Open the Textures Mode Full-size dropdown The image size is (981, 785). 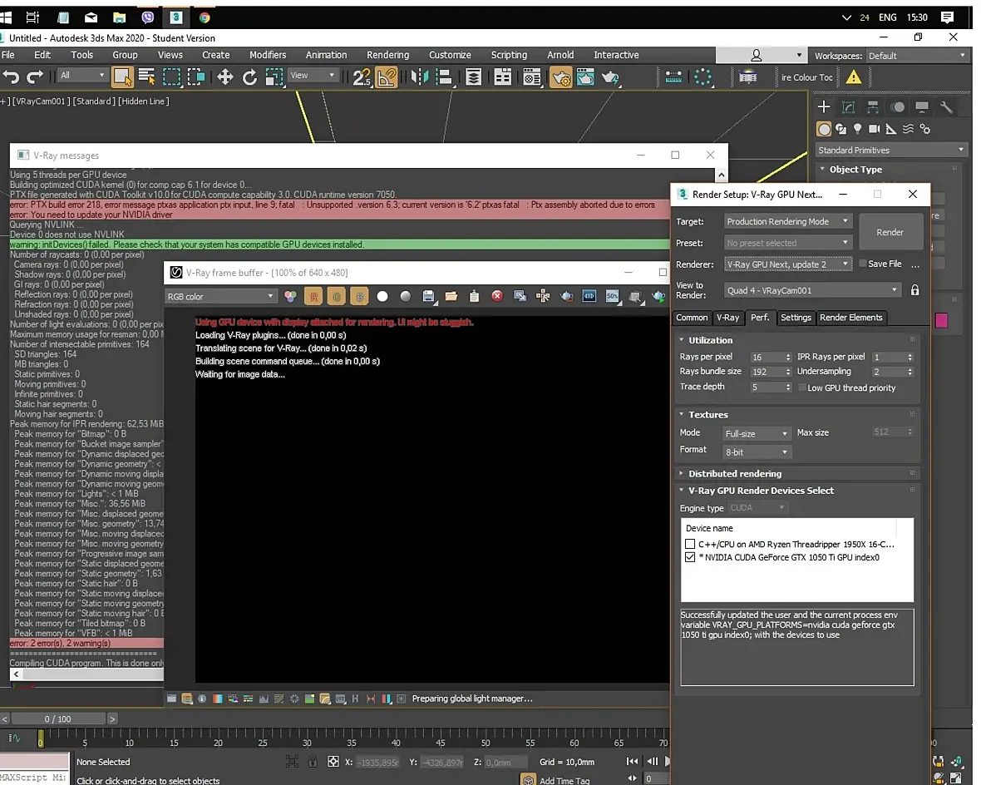tap(757, 433)
